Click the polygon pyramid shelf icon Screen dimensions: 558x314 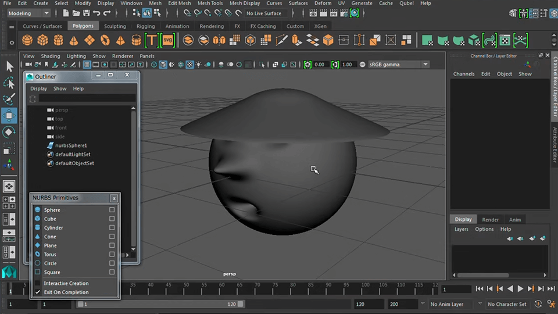120,40
